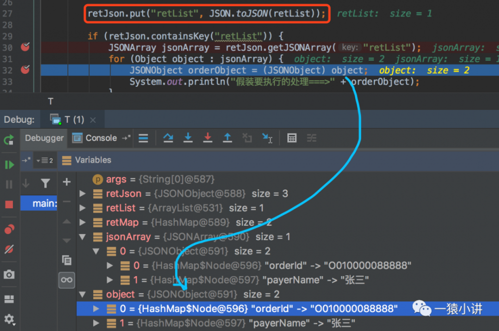
Task: Open Restore Layout icon in debug sidebar
Action: 9,299
